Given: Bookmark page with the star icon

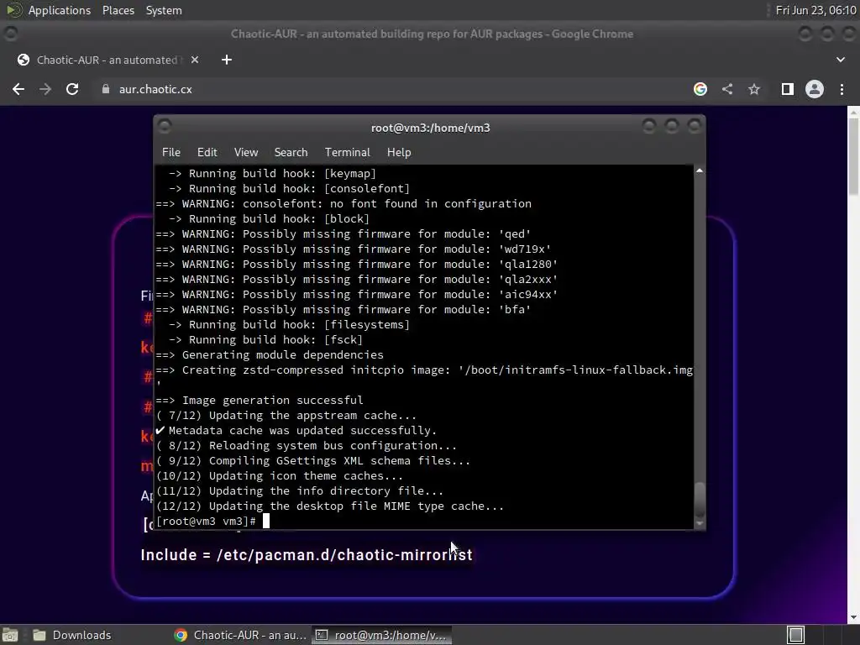Looking at the screenshot, I should (x=754, y=89).
